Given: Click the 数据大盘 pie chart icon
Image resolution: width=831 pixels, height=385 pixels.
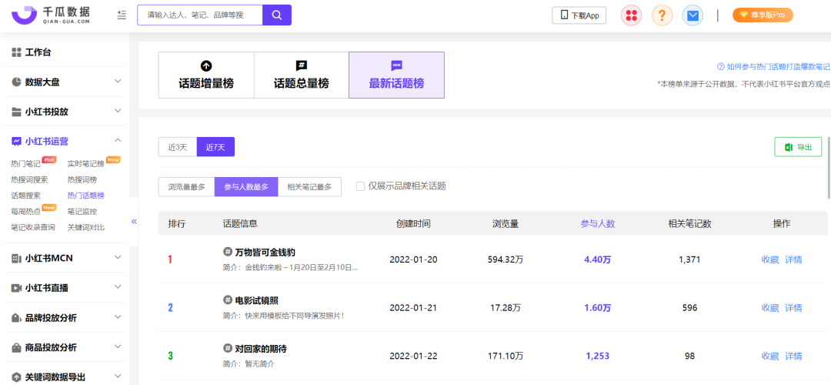Looking at the screenshot, I should pos(16,82).
